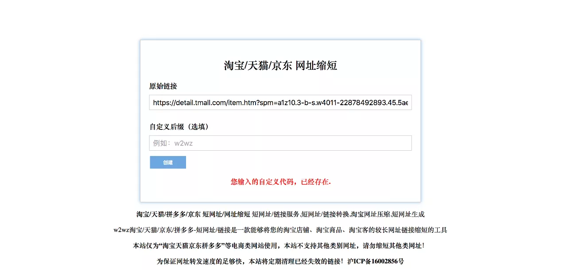Viewport: 567px width, 270px height.
Task: Click the red error message 您输入的自定义代码，已经存在
Action: pyautogui.click(x=281, y=182)
